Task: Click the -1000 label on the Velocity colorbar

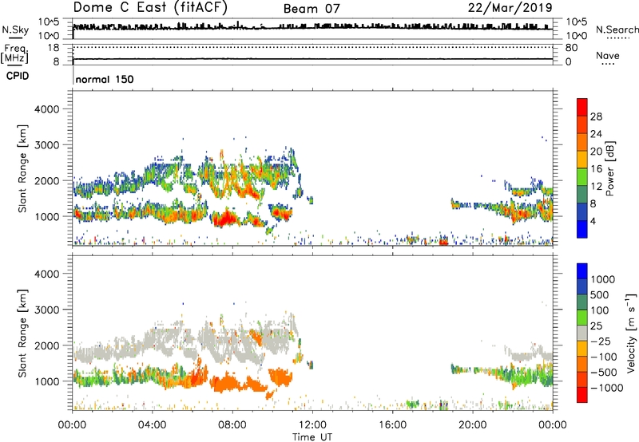Action: [607, 388]
